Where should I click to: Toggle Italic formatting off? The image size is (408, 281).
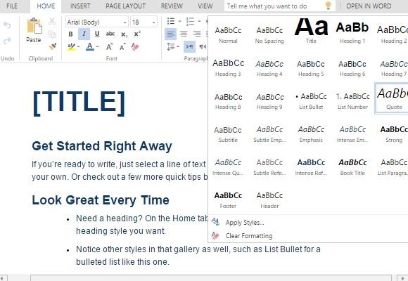pyautogui.click(x=84, y=34)
